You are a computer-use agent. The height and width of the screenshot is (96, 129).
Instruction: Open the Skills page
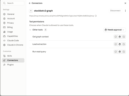pyautogui.click(x=13, y=56)
